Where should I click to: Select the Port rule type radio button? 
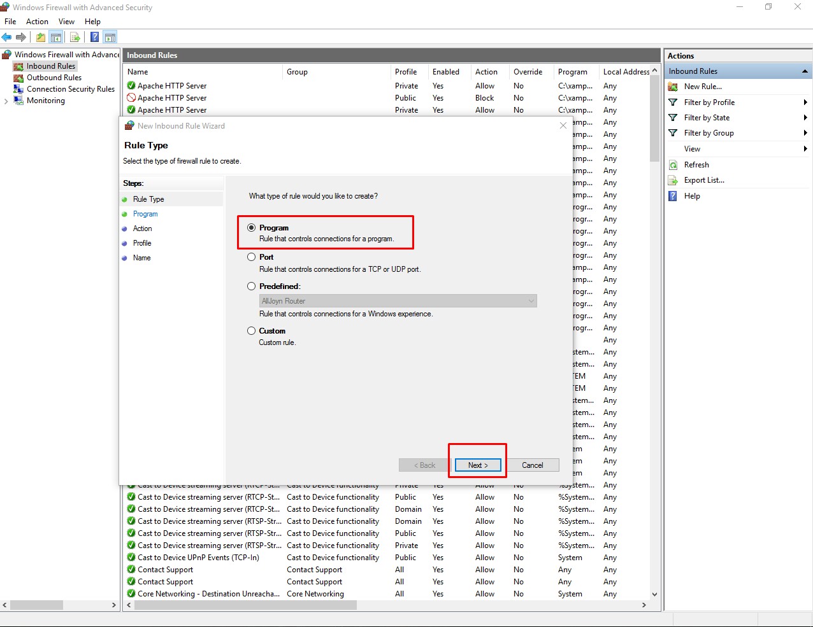coord(252,257)
